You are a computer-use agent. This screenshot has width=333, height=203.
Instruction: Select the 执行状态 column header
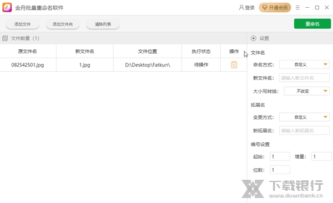(x=201, y=51)
